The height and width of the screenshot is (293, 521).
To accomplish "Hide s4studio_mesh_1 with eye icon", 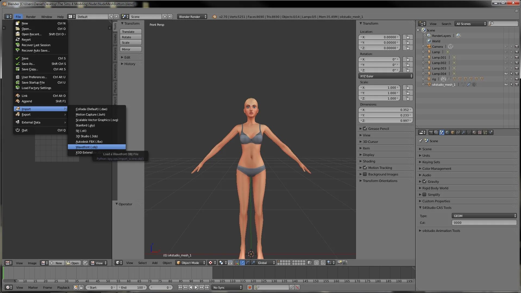I will pyautogui.click(x=506, y=84).
